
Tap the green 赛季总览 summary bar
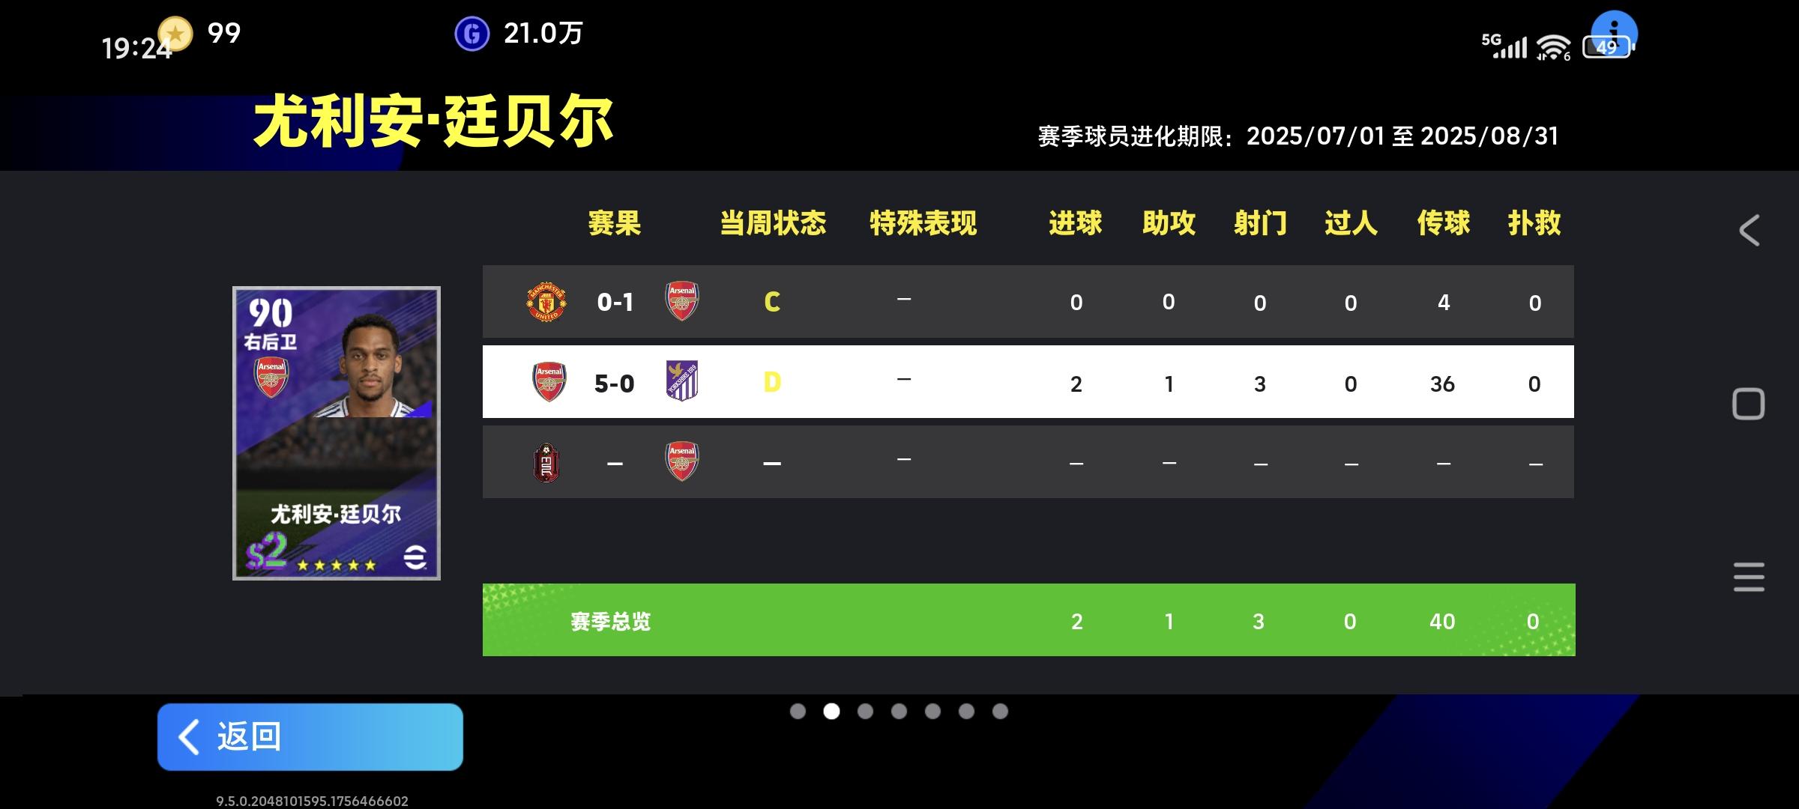(1028, 620)
